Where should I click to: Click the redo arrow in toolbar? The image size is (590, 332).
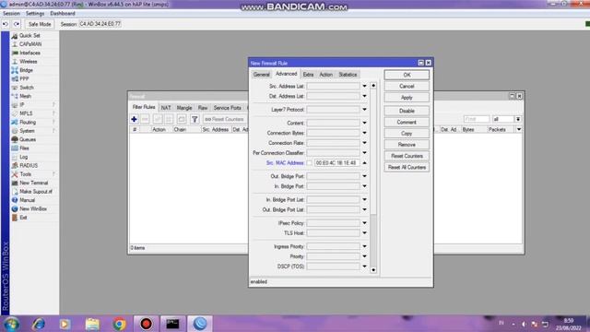coord(17,24)
